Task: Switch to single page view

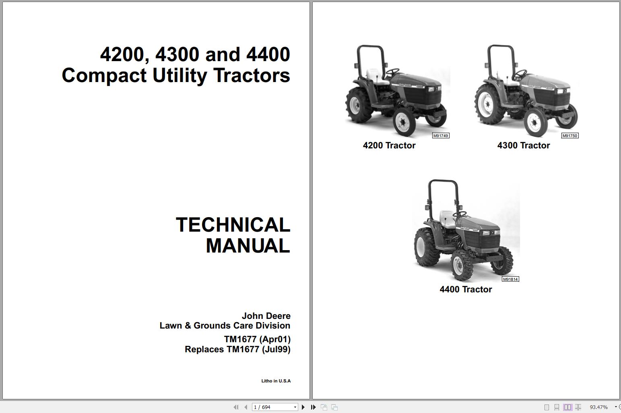Action: point(547,407)
